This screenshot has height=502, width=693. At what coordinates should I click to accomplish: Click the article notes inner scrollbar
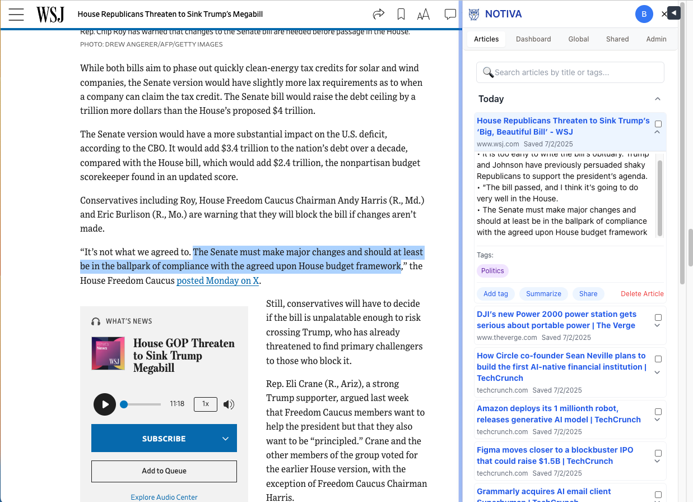(660, 198)
